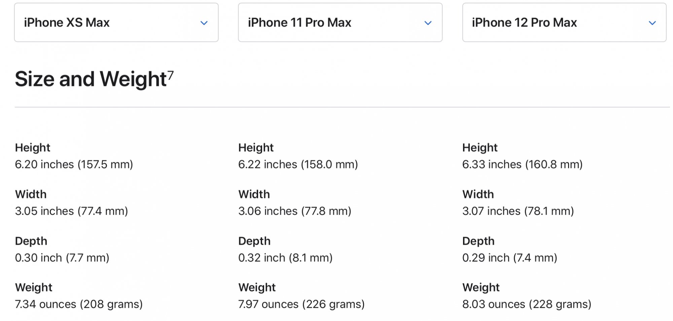Click the 8.03 ounces weight value
The width and height of the screenshot is (673, 321).
527,304
